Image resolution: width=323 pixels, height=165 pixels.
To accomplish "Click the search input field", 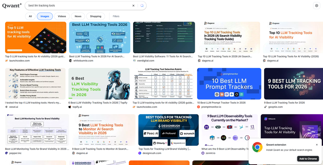I will (79, 6).
